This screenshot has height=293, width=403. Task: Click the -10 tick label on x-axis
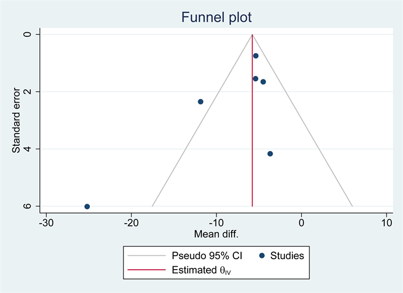(x=216, y=223)
